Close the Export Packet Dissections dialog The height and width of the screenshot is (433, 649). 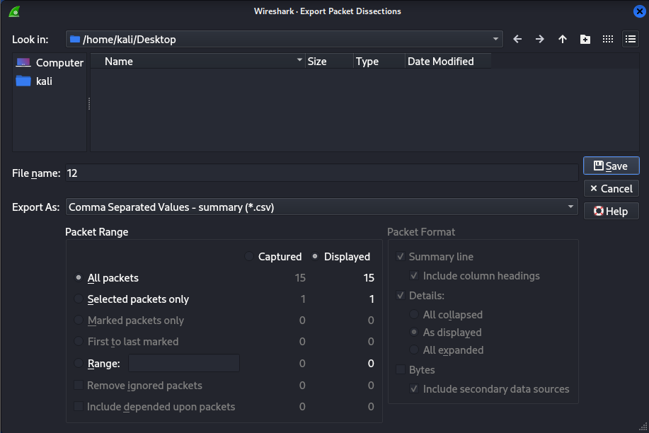640,11
